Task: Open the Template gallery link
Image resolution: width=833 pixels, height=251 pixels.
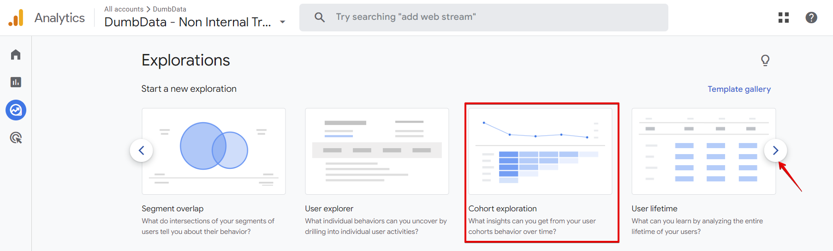Action: [x=739, y=89]
